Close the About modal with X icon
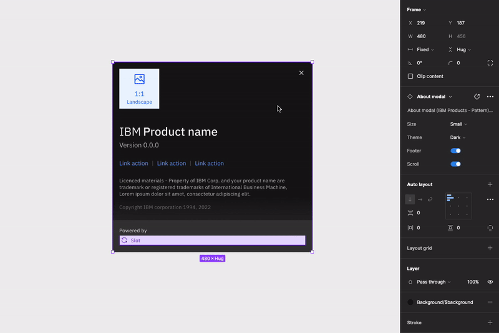Viewport: 499px width, 333px height. click(301, 73)
